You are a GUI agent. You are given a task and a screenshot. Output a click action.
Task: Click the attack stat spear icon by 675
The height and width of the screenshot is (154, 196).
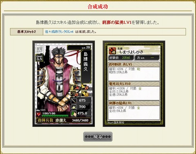(73, 101)
